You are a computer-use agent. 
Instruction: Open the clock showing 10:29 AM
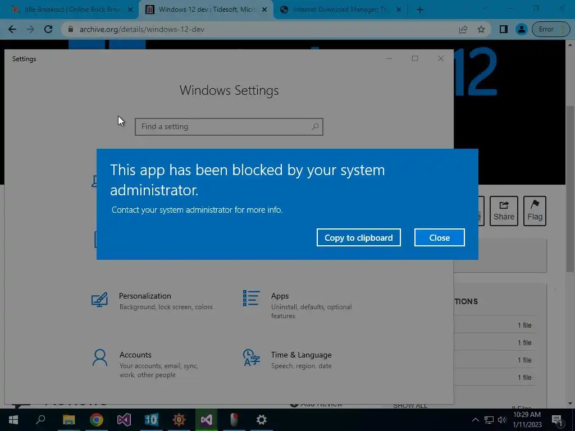pos(527,420)
